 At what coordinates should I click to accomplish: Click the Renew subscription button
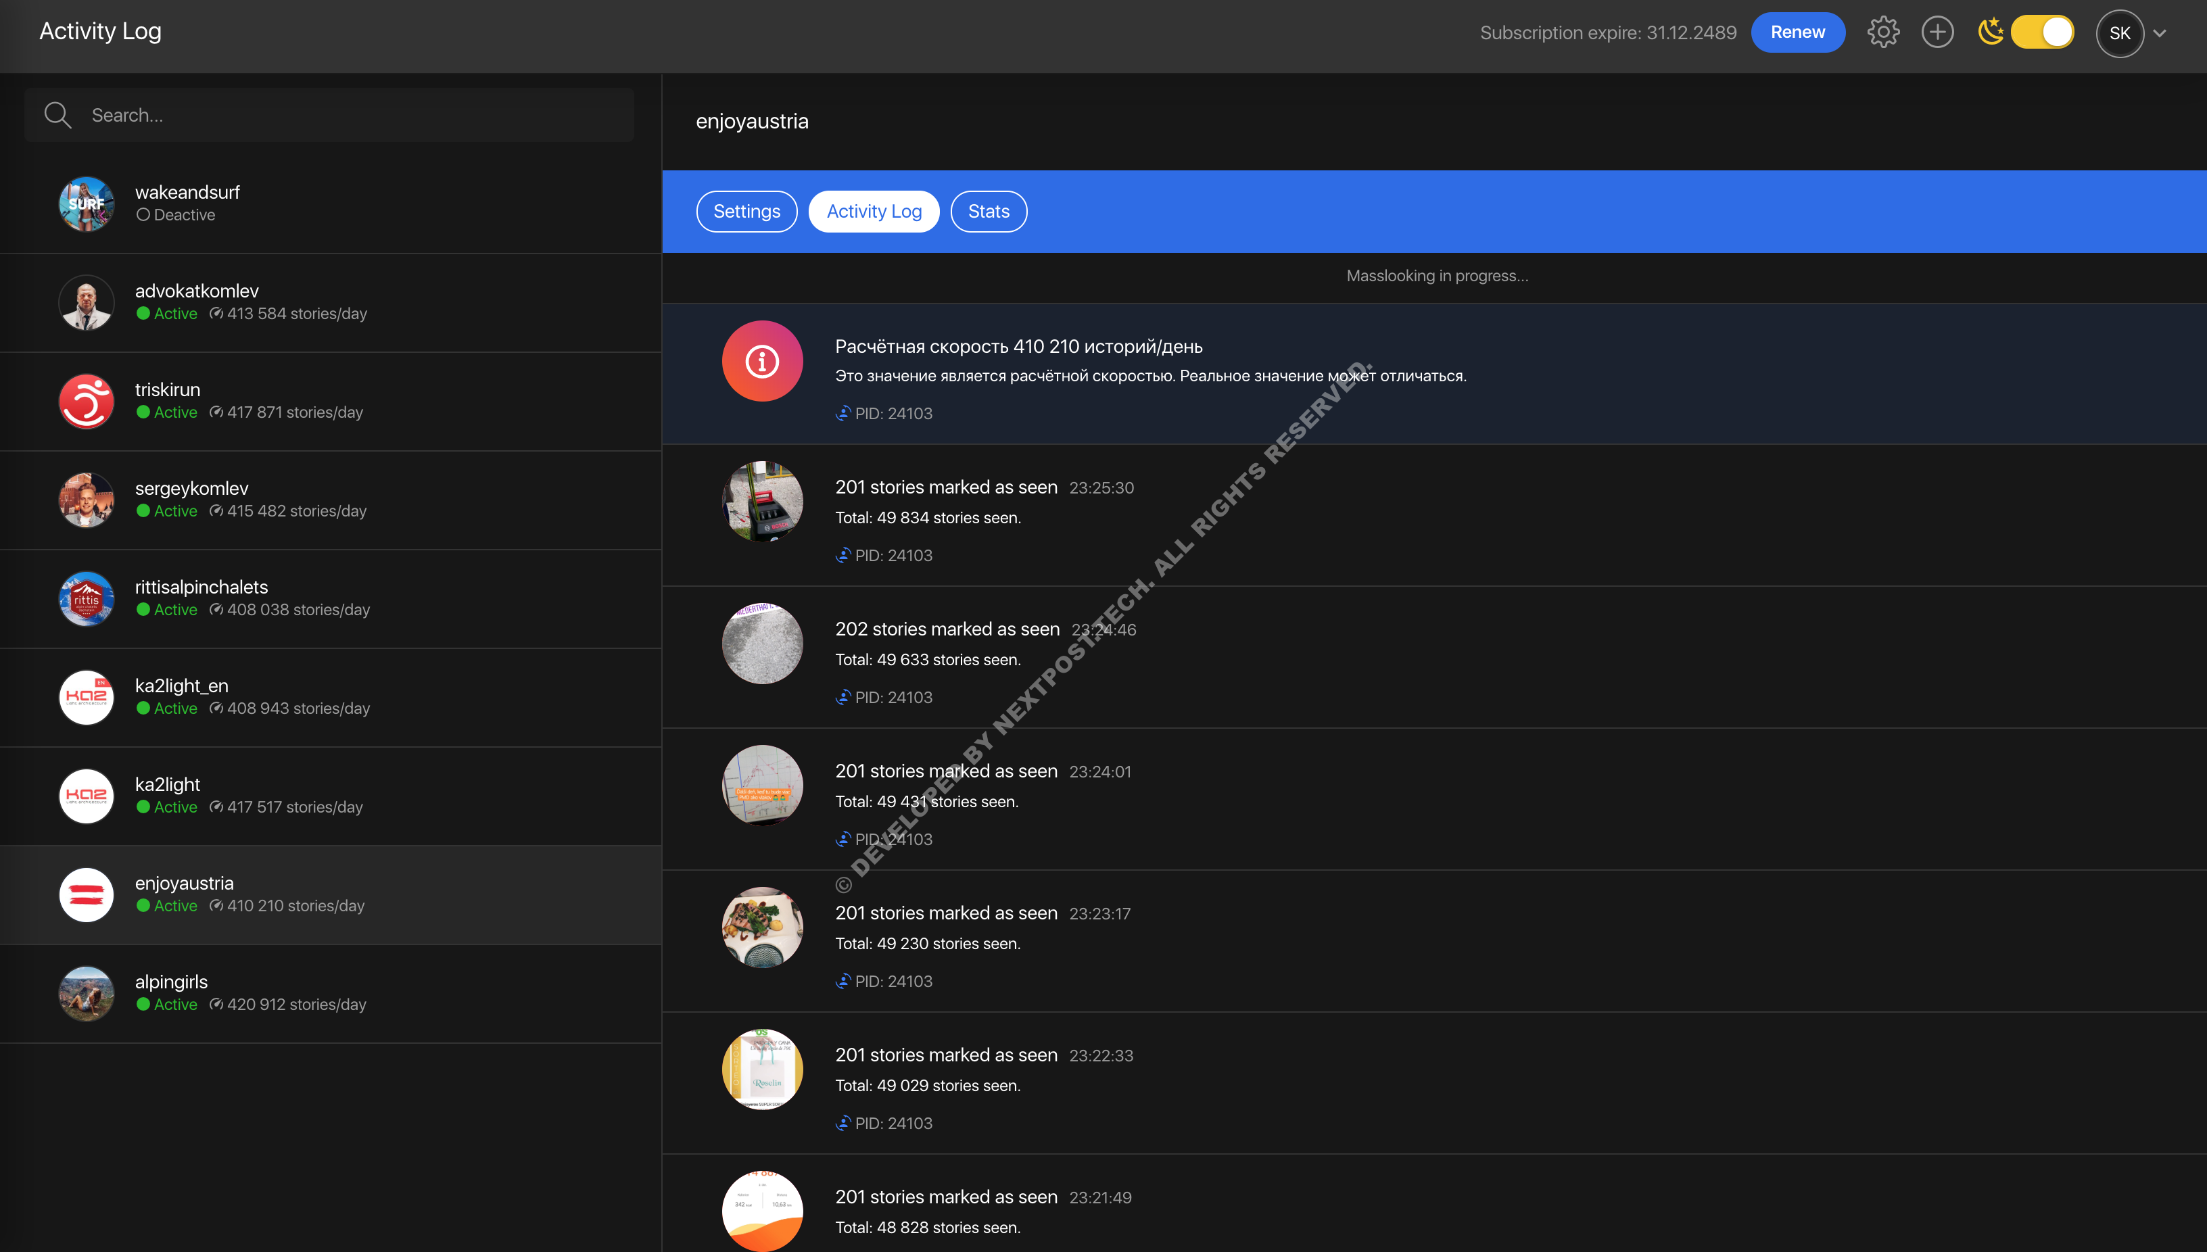coord(1797,32)
